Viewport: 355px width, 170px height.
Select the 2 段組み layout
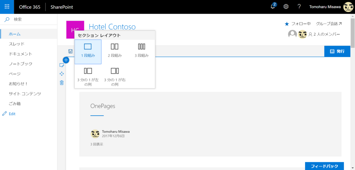[x=115, y=52]
